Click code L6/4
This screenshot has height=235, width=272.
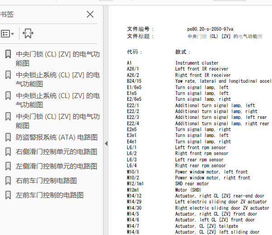131,165
